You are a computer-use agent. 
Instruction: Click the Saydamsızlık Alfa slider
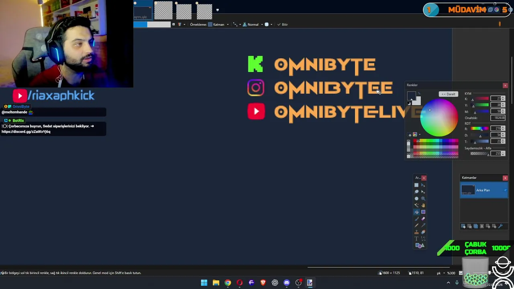coord(480,153)
